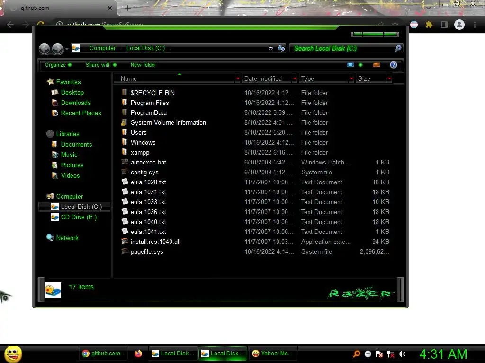The image size is (485, 363).
Task: Change the view using the views icon
Action: (x=350, y=65)
